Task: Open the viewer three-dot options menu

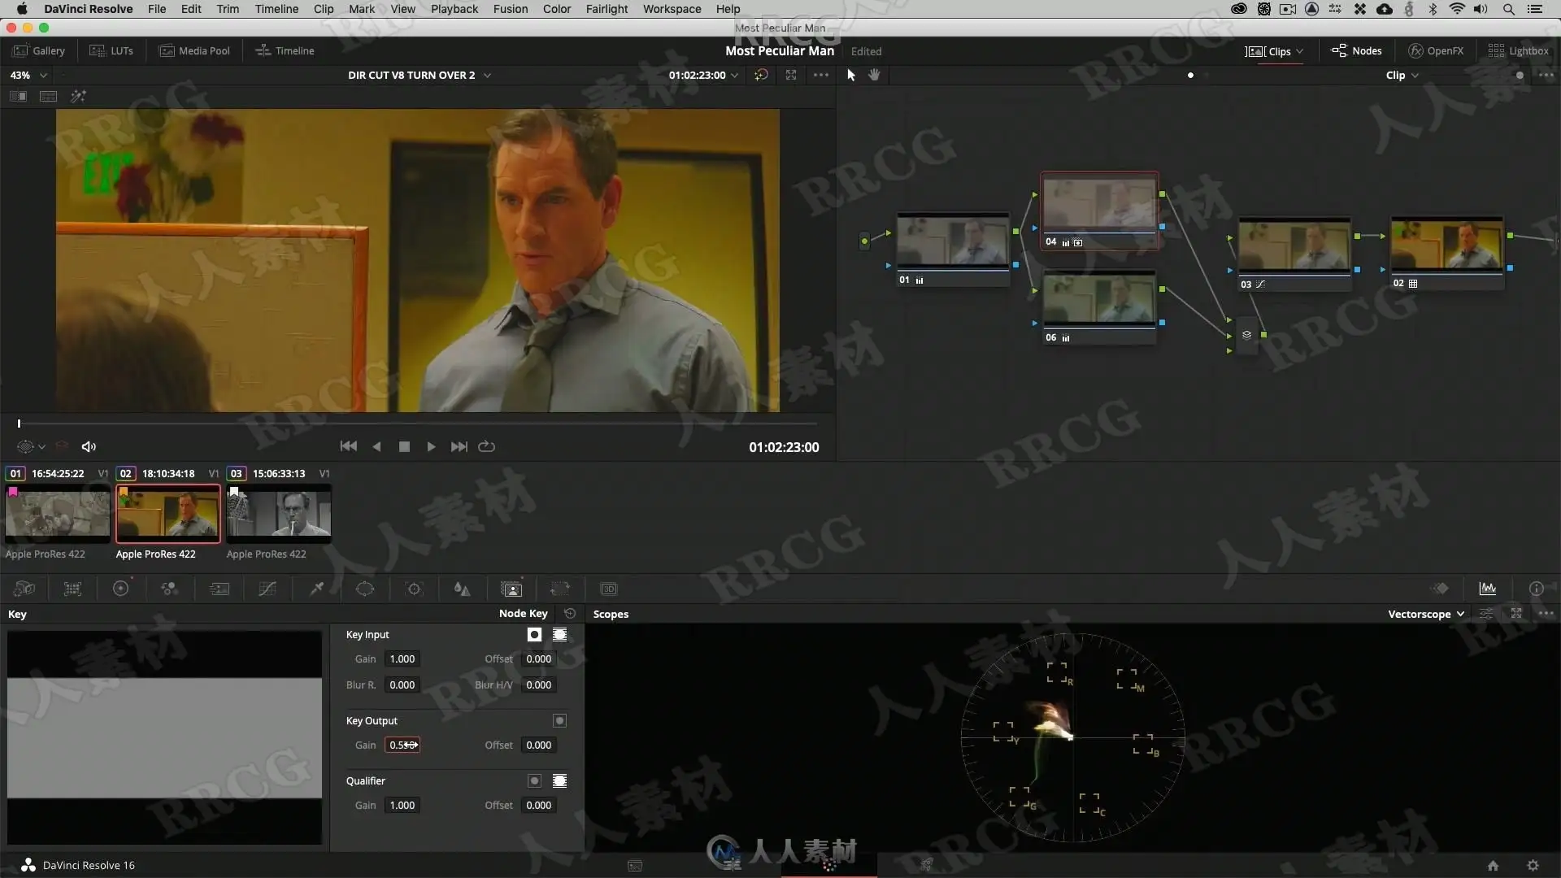Action: [x=821, y=75]
